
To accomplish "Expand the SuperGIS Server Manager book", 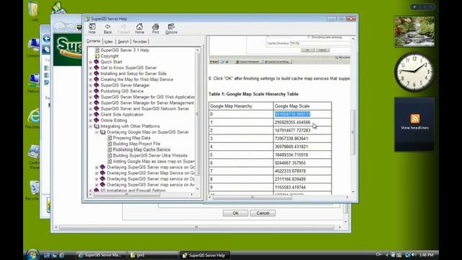I will coord(91,85).
